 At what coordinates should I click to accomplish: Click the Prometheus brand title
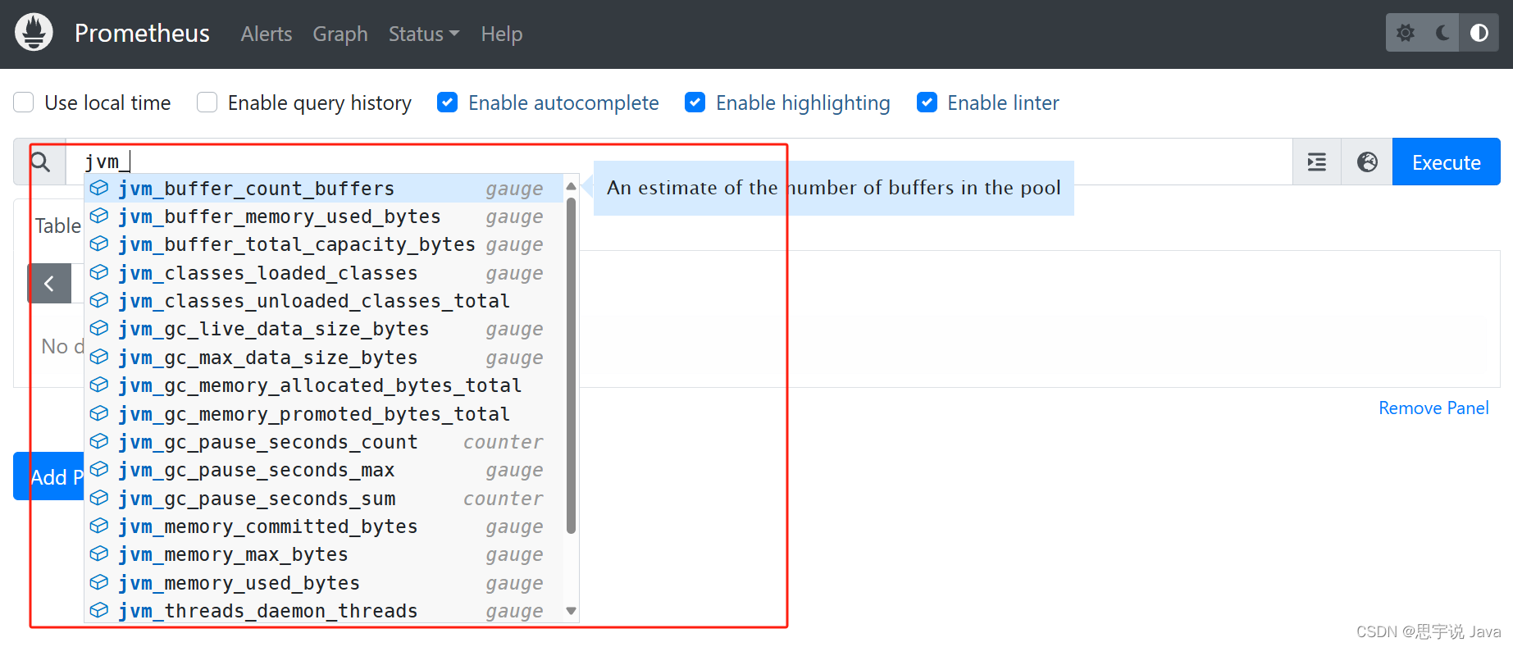(x=142, y=33)
